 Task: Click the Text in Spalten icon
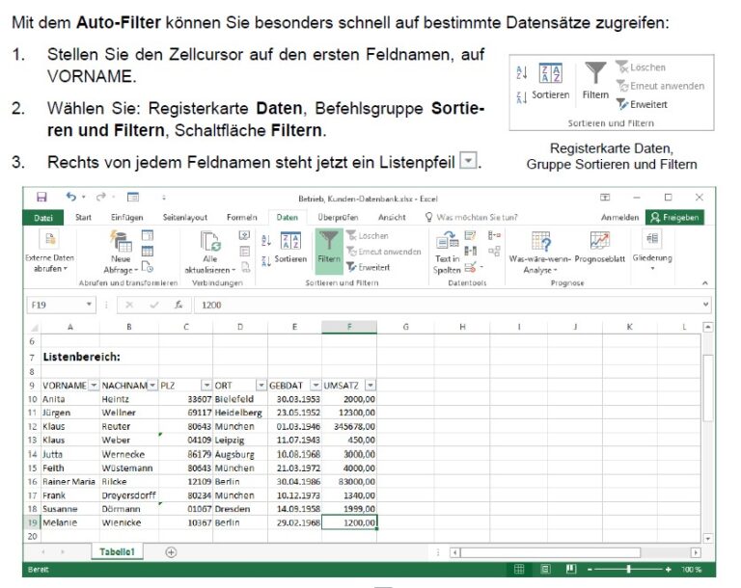pyautogui.click(x=447, y=241)
